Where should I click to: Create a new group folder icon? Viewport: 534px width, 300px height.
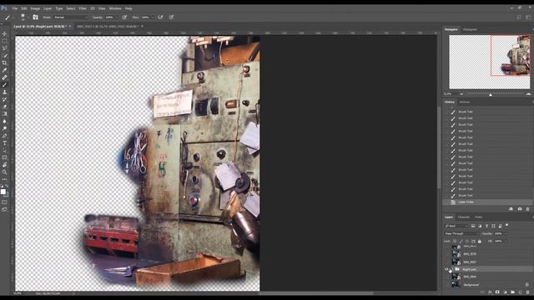point(512,292)
